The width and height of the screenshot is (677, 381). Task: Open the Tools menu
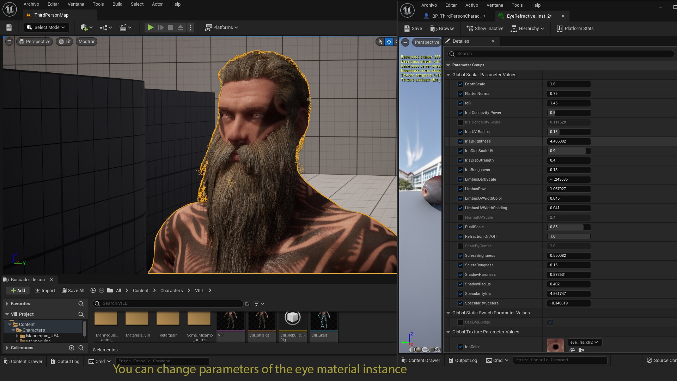pos(98,4)
